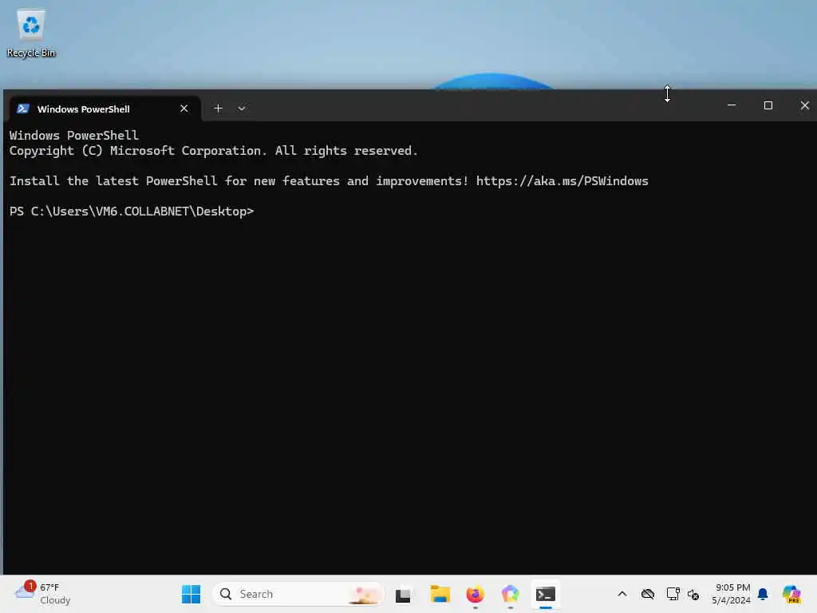
Task: Expand the new tab profile dropdown
Action: pyautogui.click(x=242, y=109)
